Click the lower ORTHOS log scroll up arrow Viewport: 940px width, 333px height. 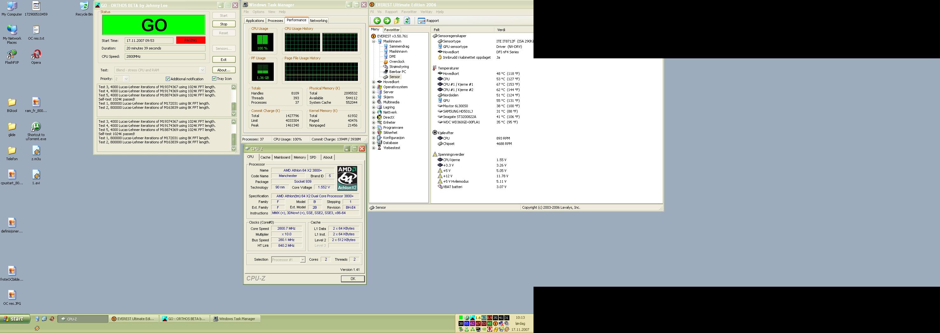[x=234, y=121]
